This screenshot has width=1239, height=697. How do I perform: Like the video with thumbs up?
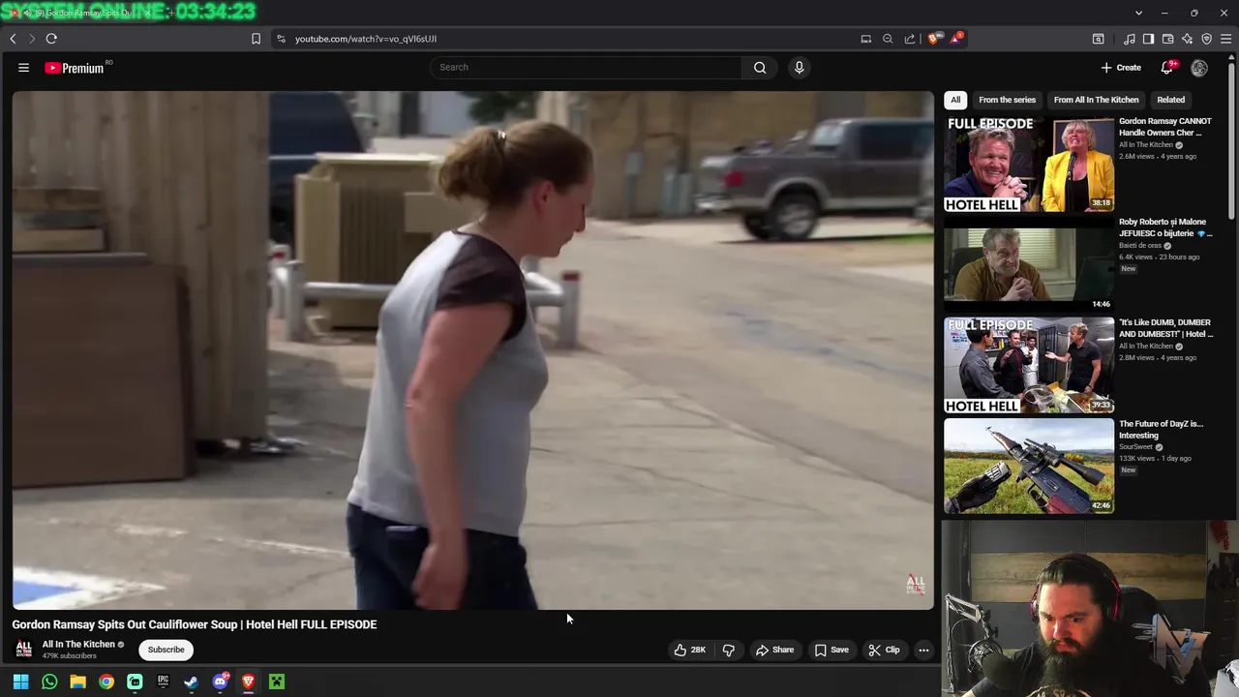689,650
